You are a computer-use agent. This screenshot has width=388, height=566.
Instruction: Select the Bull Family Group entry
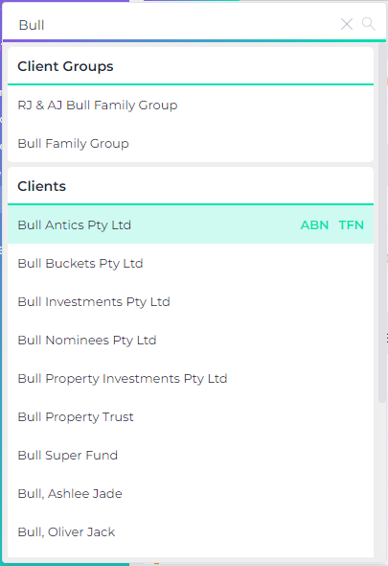(191, 143)
